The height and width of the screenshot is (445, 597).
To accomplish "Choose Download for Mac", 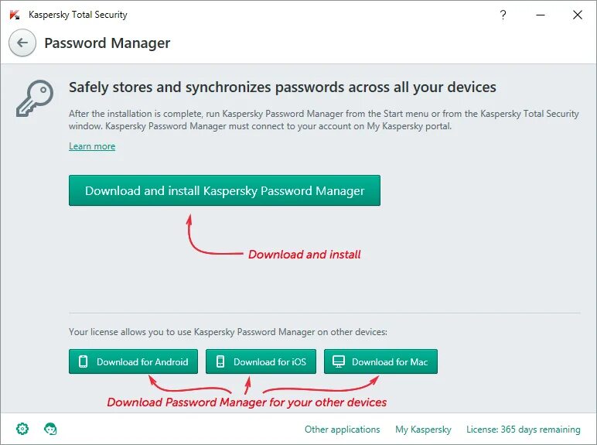I will [380, 361].
